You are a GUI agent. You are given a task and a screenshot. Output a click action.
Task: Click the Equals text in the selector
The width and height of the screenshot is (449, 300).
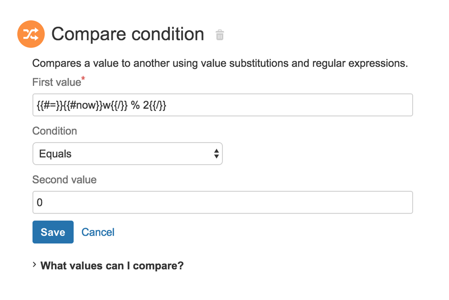click(55, 154)
